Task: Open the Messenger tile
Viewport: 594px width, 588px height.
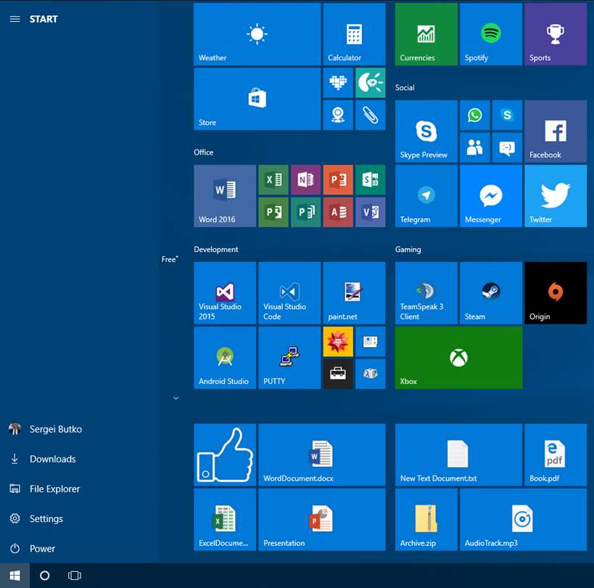Action: tap(491, 196)
